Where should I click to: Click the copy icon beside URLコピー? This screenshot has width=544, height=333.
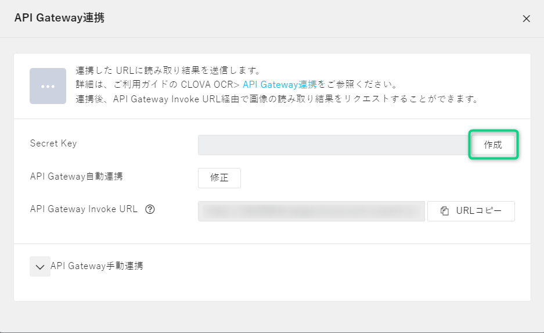[445, 212]
